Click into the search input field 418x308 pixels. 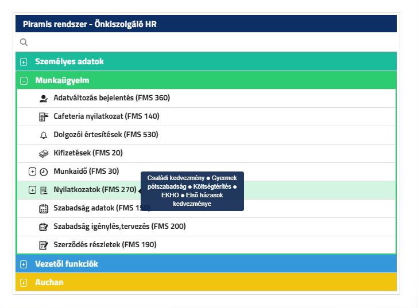point(207,42)
